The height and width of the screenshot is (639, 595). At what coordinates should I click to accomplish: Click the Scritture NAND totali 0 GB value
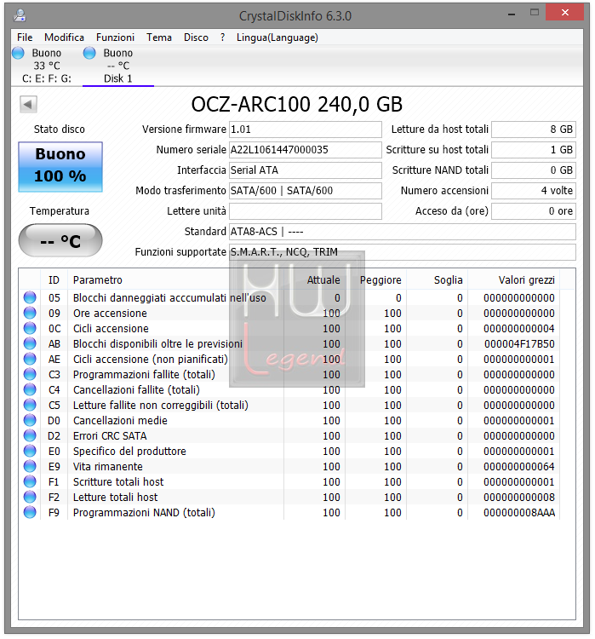click(x=534, y=170)
